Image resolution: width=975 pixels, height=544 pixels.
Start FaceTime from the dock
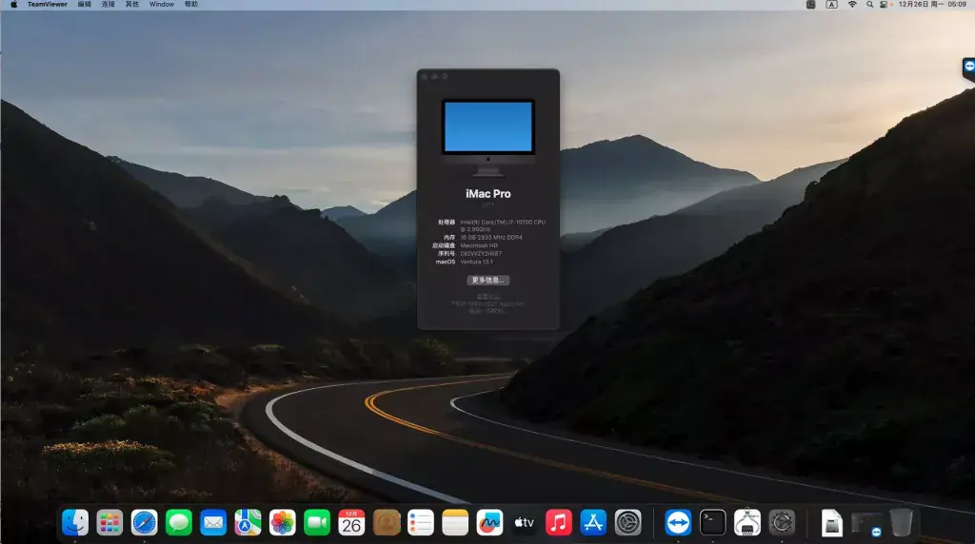[317, 522]
